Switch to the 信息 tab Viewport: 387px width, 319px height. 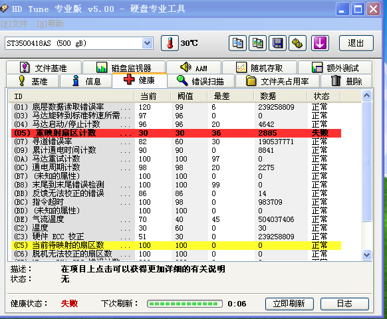pyautogui.click(x=86, y=81)
